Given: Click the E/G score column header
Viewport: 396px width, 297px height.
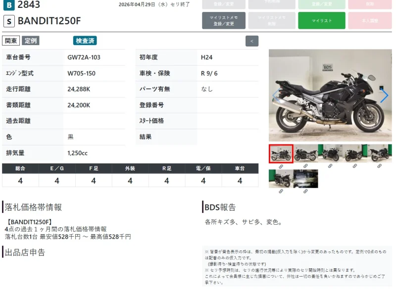Looking at the screenshot, I should click(x=57, y=168).
